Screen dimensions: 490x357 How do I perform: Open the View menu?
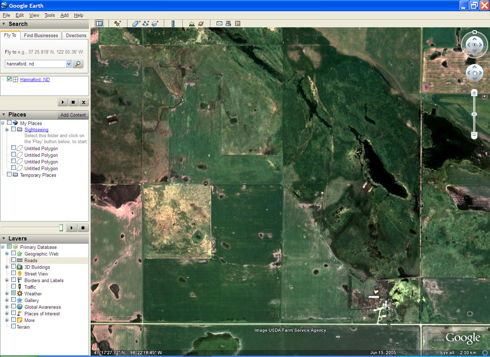[x=34, y=15]
